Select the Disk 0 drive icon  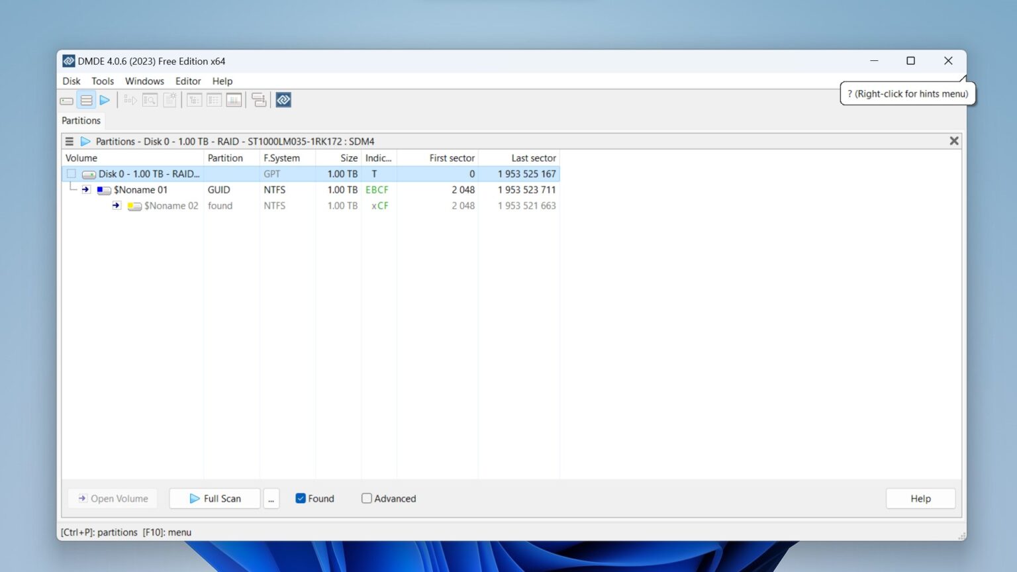coord(88,173)
